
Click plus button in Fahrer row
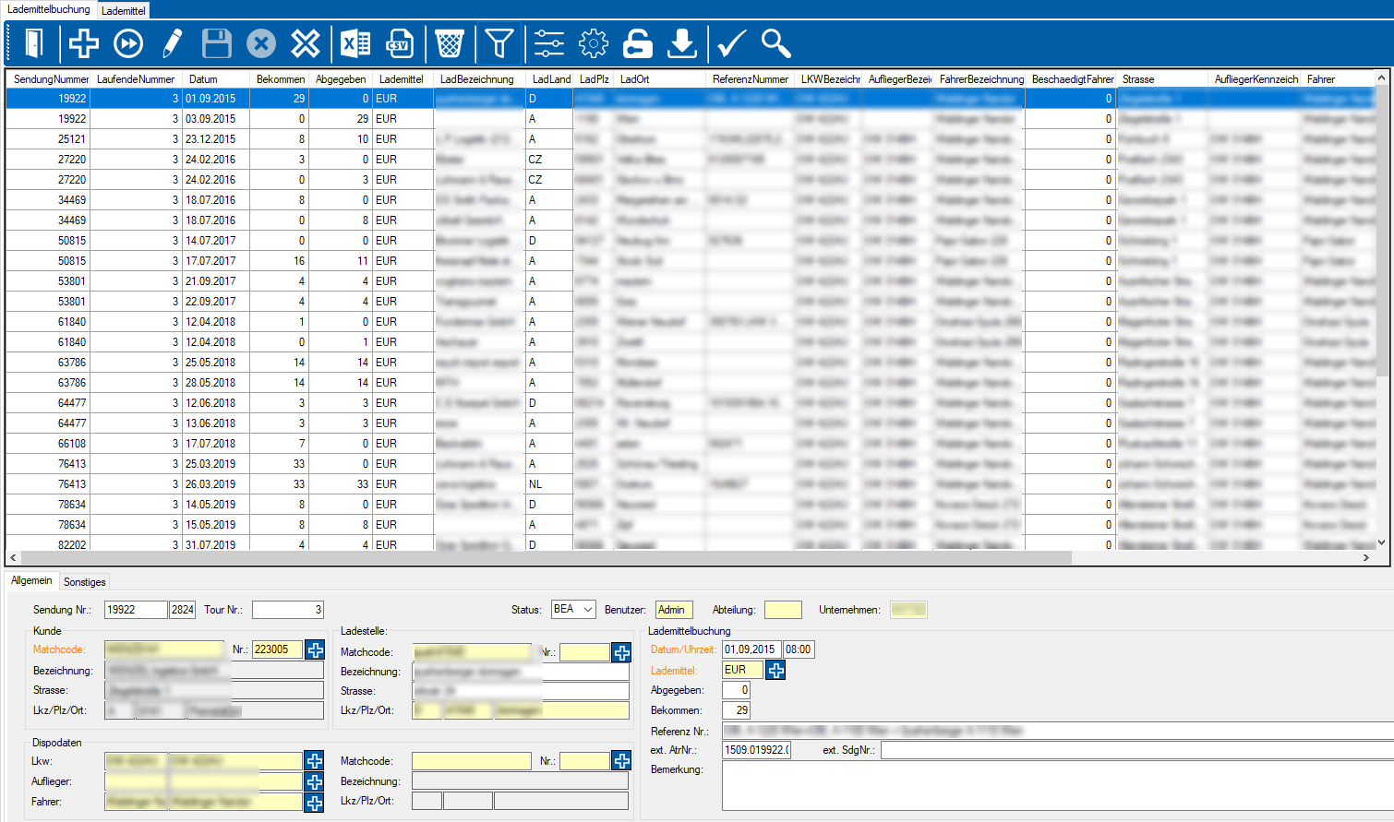[x=314, y=802]
